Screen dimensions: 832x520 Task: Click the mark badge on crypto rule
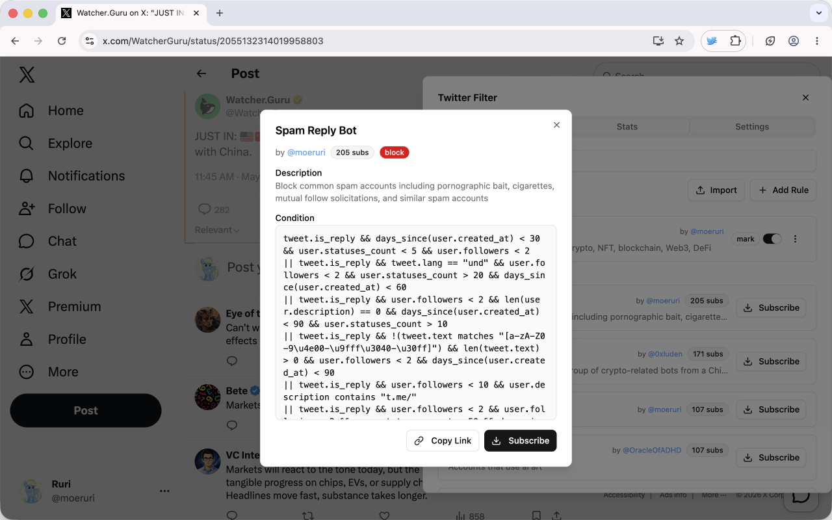tap(746, 239)
